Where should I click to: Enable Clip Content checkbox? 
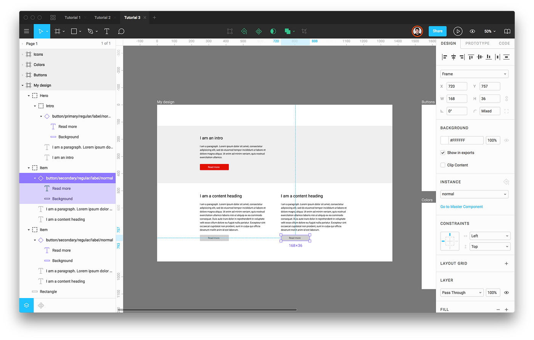click(443, 165)
